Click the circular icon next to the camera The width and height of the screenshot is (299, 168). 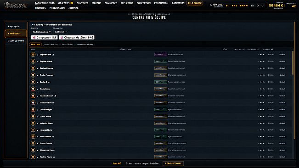(258, 6)
